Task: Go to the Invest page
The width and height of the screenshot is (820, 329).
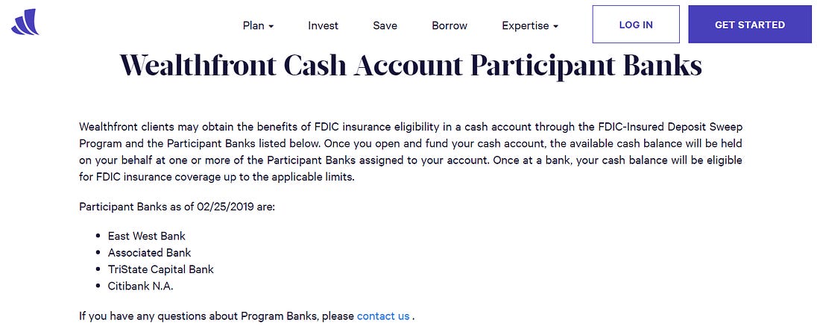Action: [x=324, y=25]
